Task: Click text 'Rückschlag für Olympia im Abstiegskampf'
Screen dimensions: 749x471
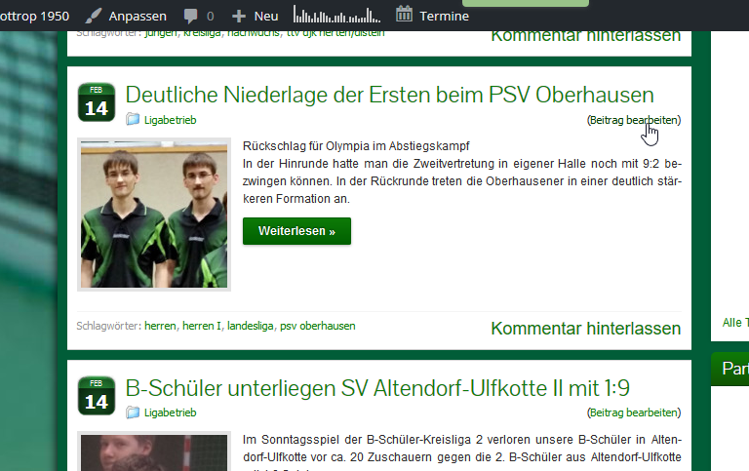Action: pyautogui.click(x=356, y=145)
